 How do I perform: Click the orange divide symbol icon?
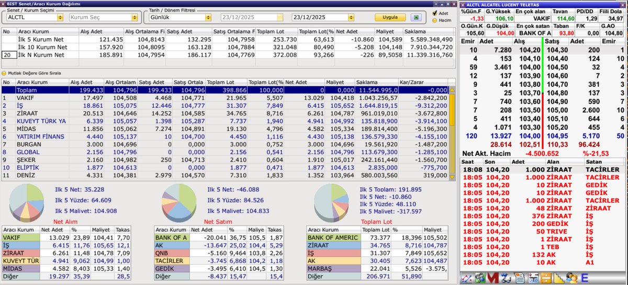click(x=546, y=278)
